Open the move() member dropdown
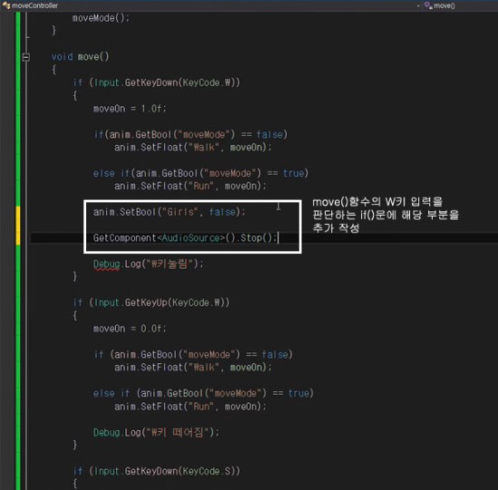 tap(461, 5)
